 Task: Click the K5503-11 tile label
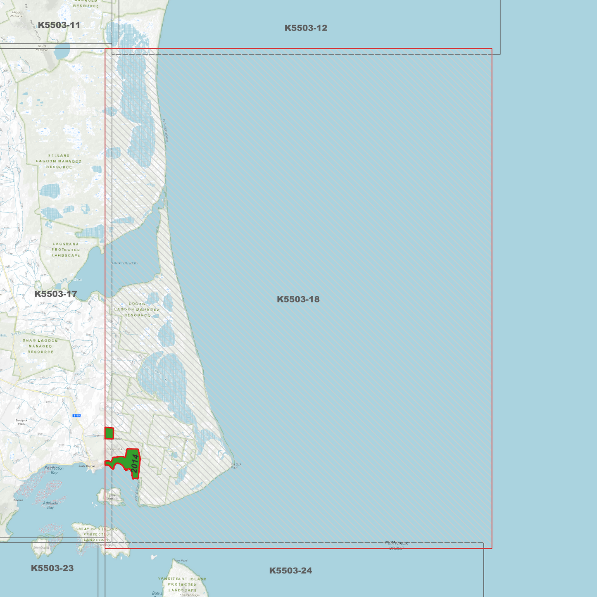click(59, 25)
